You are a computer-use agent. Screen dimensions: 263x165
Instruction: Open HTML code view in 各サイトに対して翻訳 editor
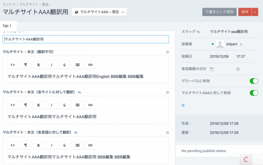coord(12,105)
